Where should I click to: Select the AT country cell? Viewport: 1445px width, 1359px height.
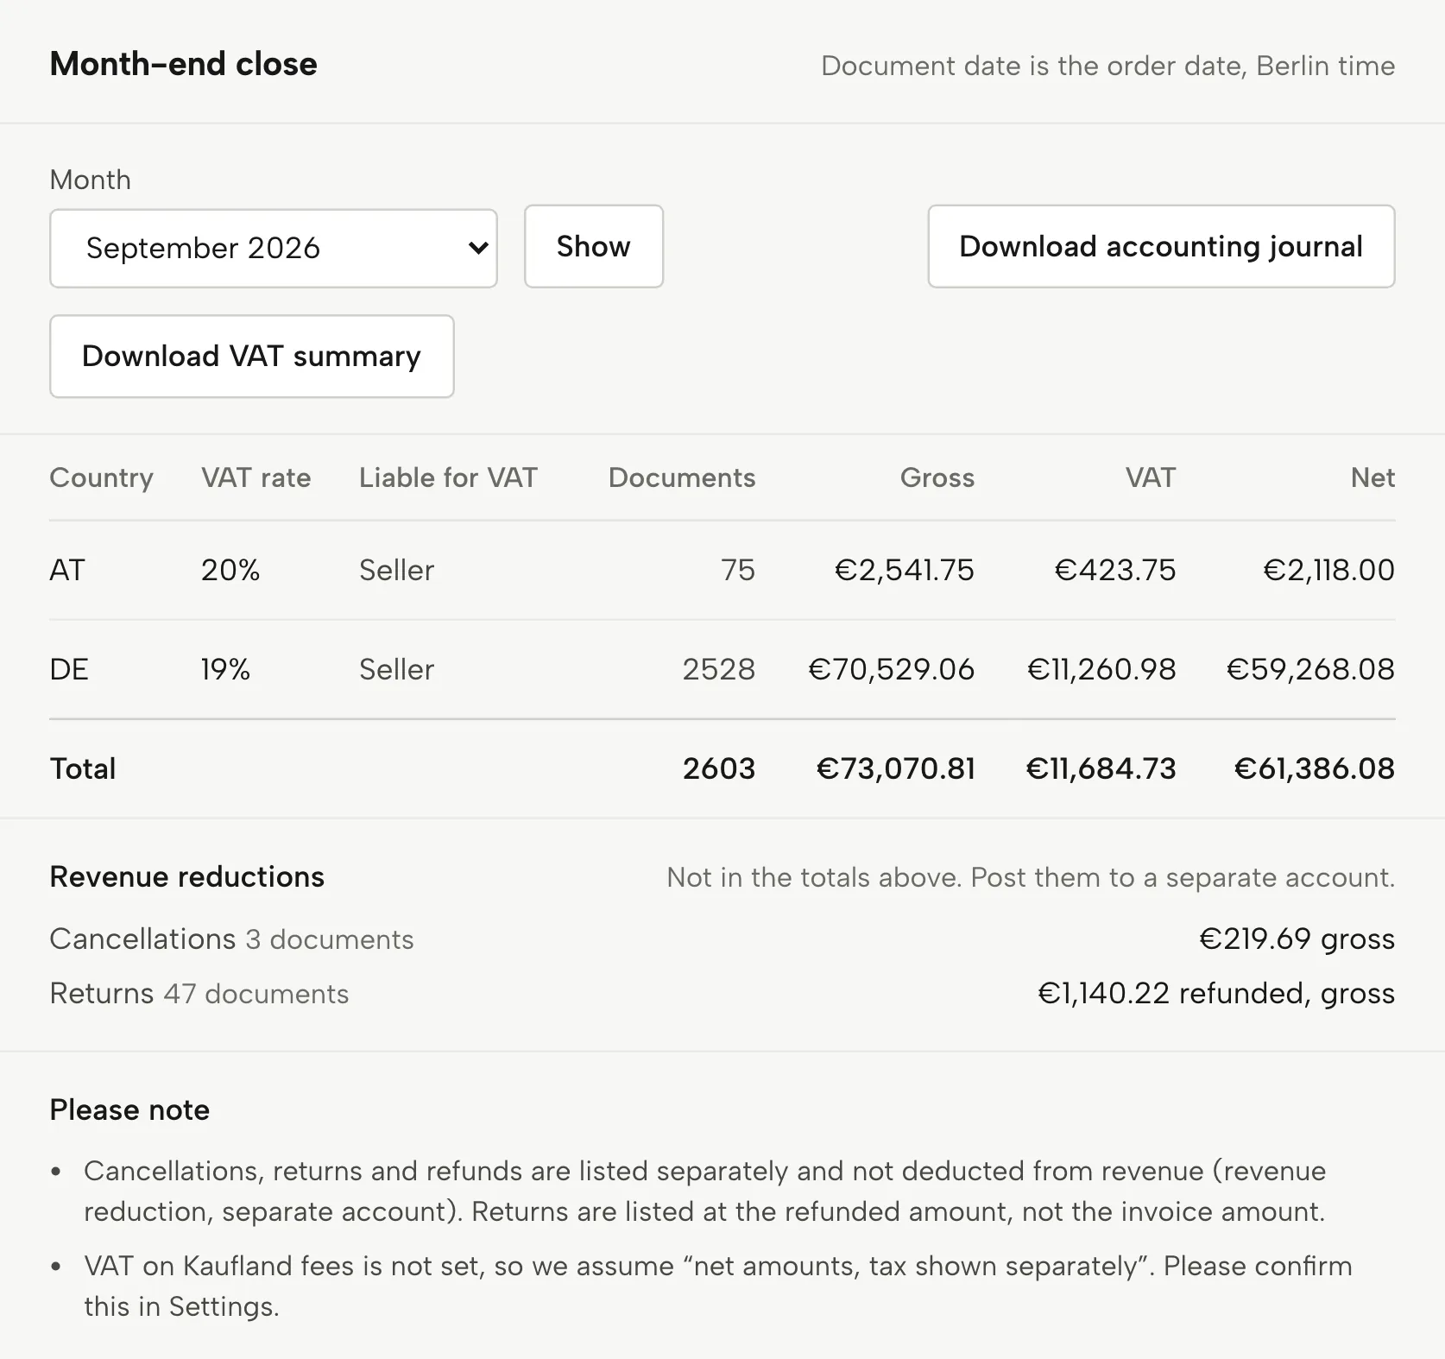pyautogui.click(x=67, y=570)
